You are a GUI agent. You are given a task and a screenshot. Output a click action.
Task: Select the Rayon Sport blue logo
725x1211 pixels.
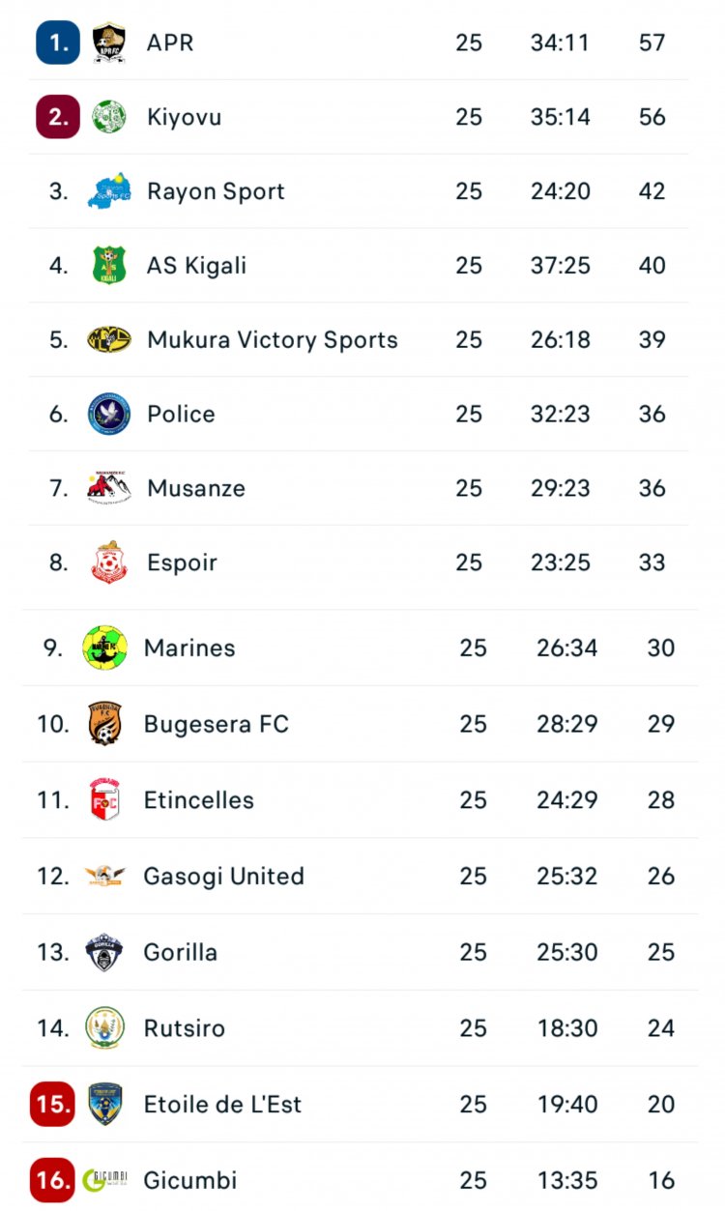[108, 190]
